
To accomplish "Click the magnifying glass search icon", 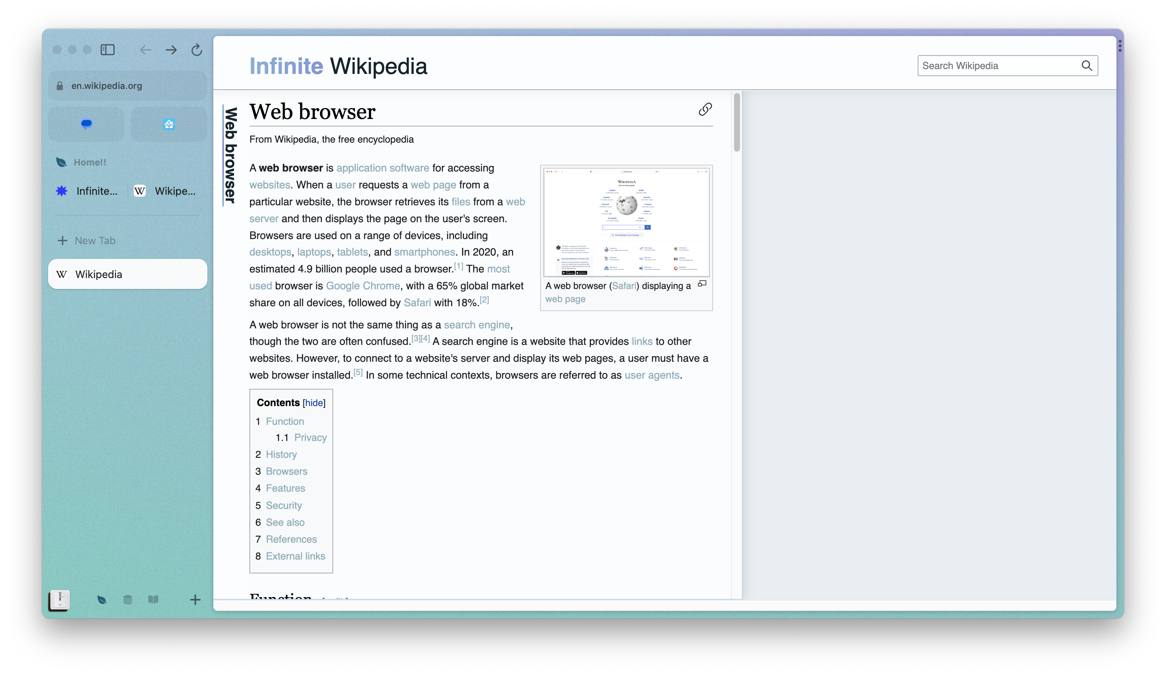I will pos(1087,66).
